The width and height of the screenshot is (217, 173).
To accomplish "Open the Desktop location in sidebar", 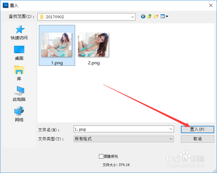I will (x=19, y=53).
